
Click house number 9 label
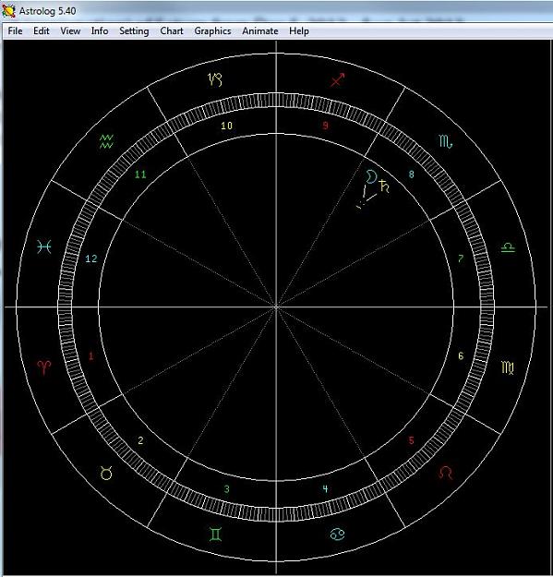pos(325,126)
